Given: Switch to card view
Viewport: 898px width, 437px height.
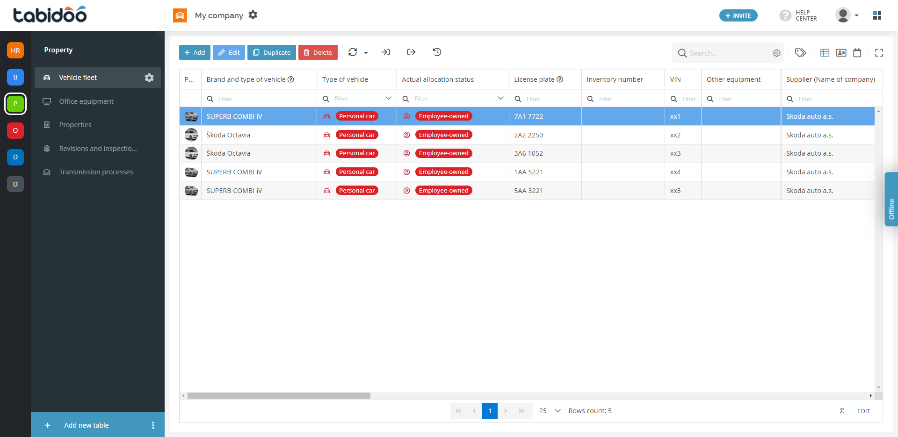Looking at the screenshot, I should click(841, 53).
